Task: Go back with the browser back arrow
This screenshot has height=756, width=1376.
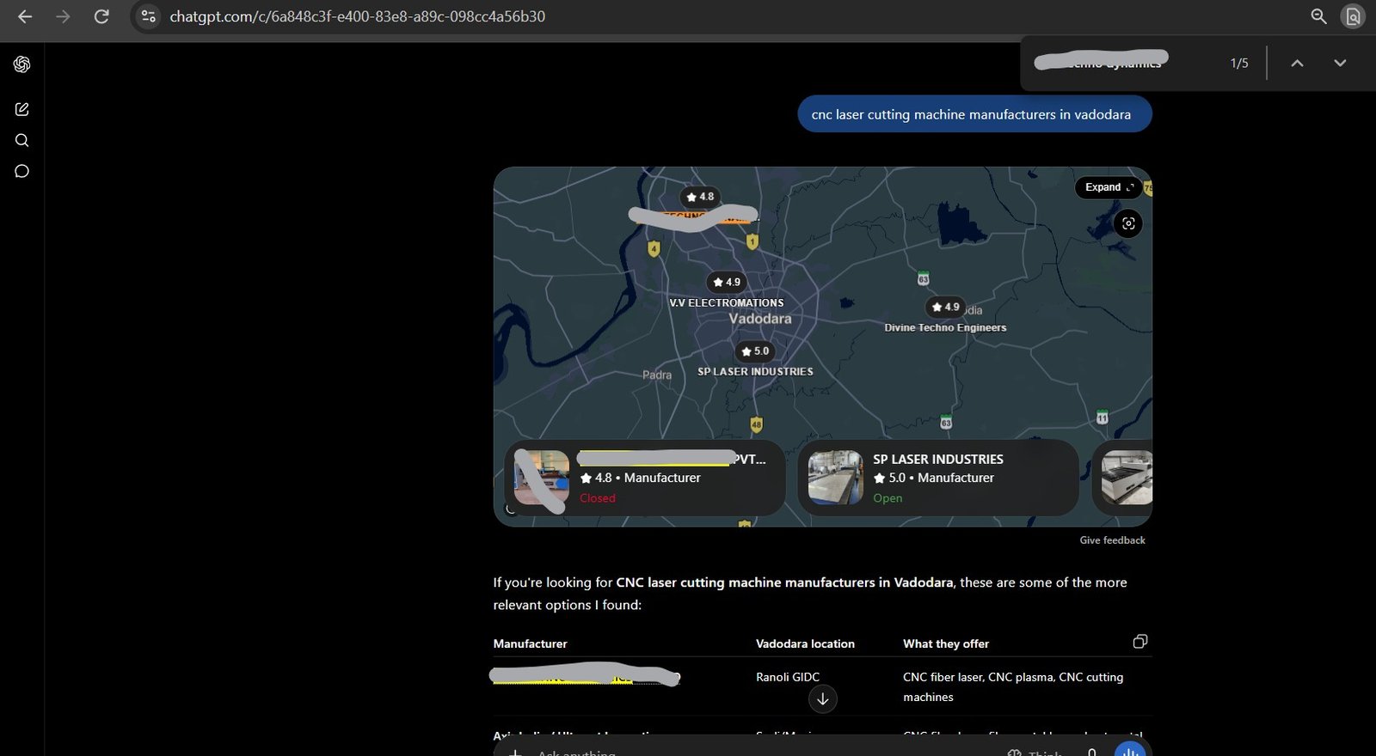Action: coord(25,16)
